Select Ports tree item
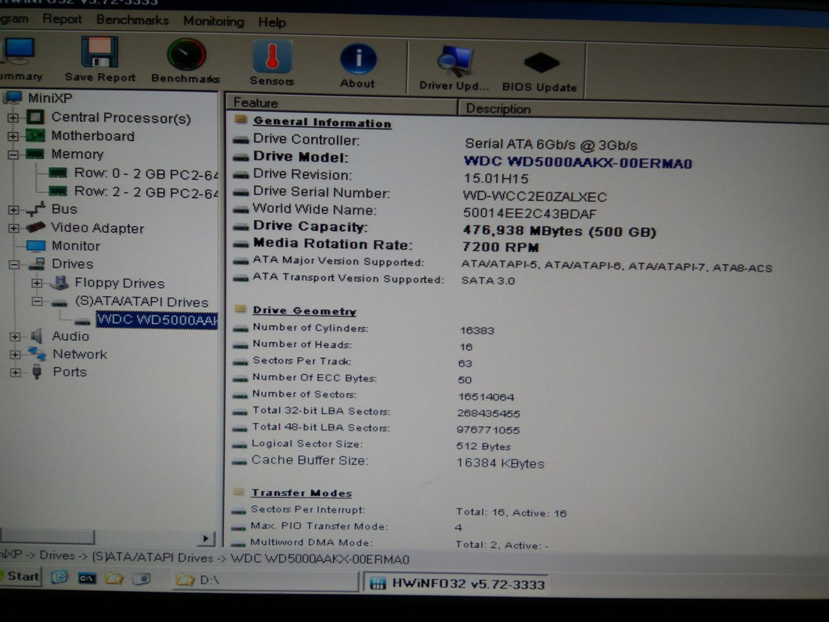Screen dimensions: 829x622 [x=69, y=372]
